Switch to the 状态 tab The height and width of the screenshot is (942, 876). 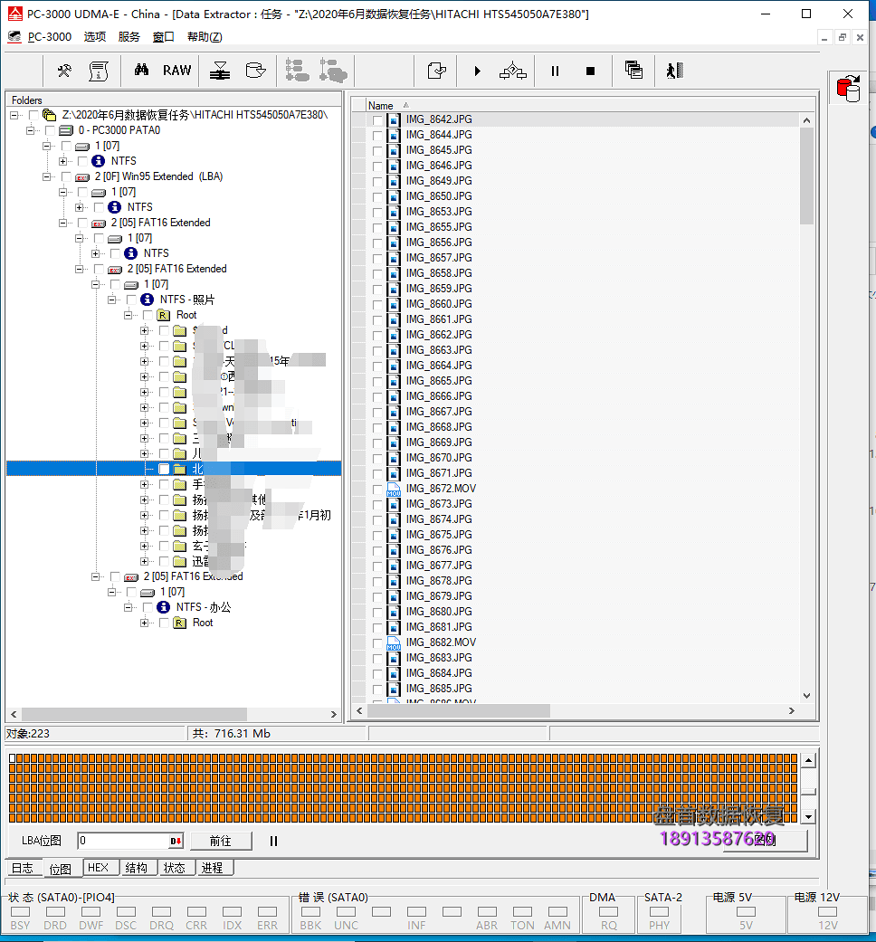click(175, 868)
